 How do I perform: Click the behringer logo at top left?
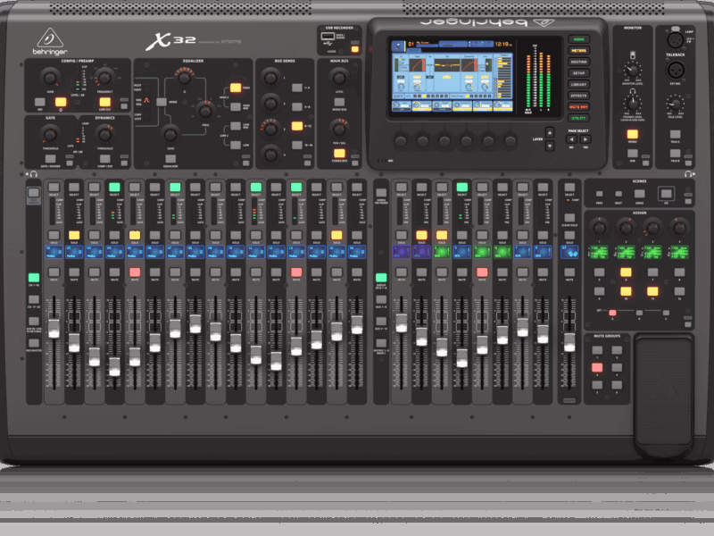tap(50, 42)
